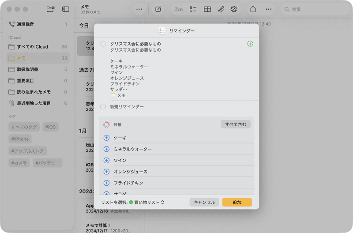Add ワイン suggestion with plus icon
The height and width of the screenshot is (233, 353).
pos(106,160)
